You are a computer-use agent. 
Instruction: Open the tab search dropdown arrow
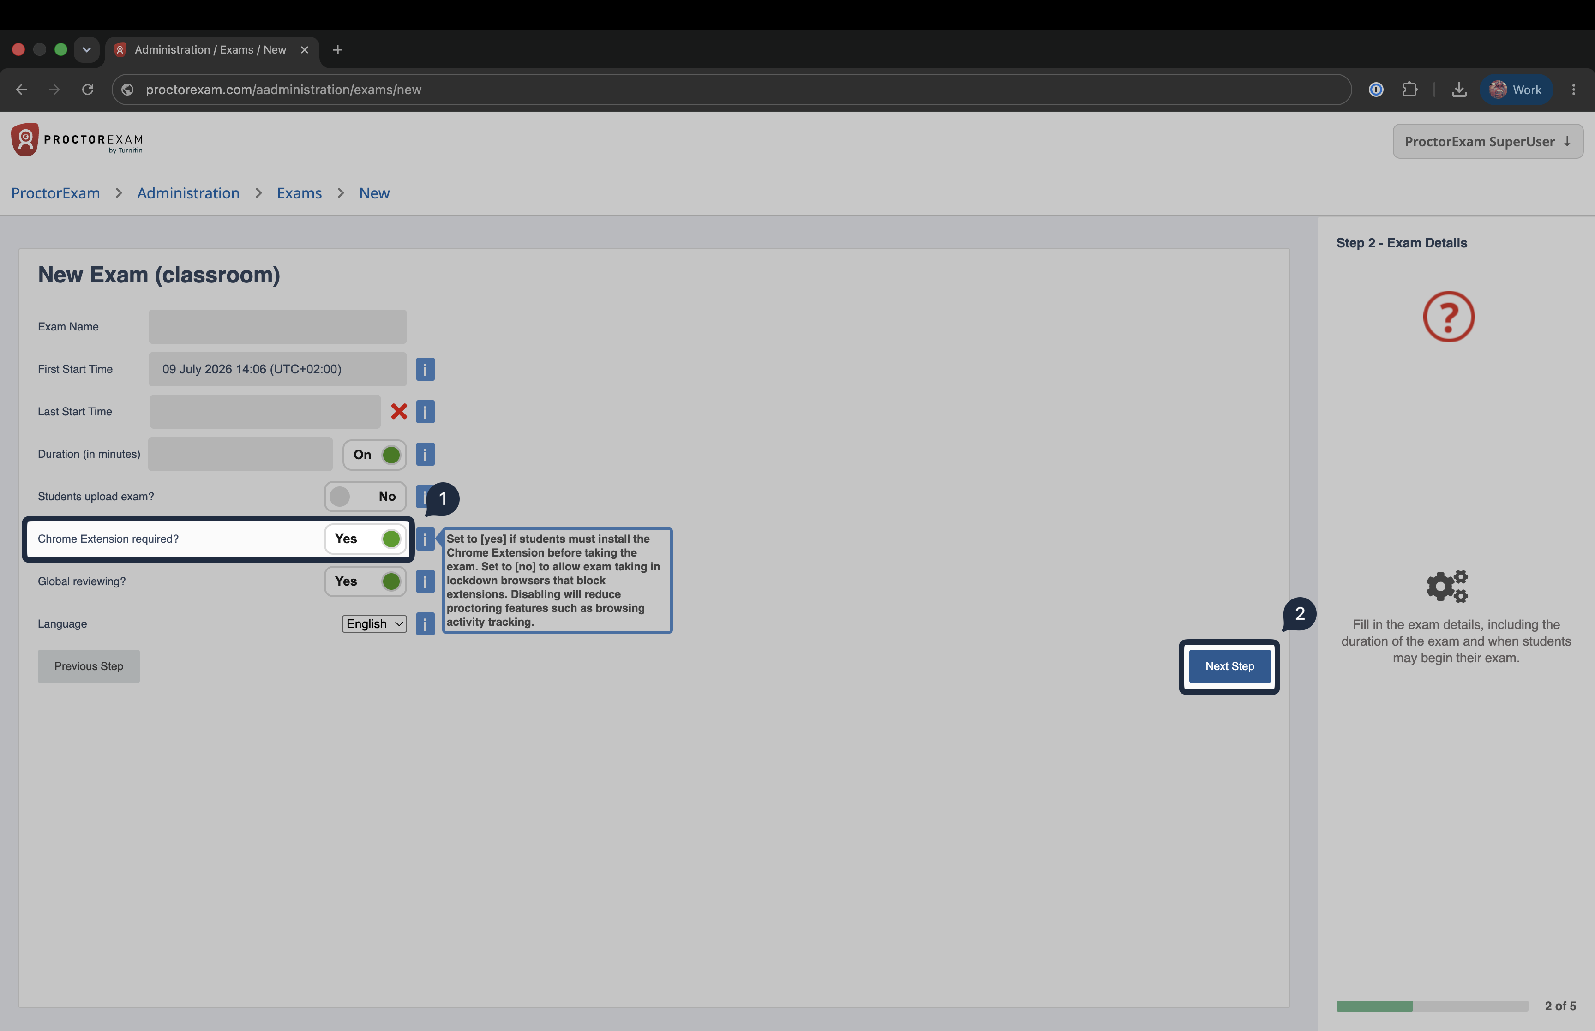[x=86, y=49]
